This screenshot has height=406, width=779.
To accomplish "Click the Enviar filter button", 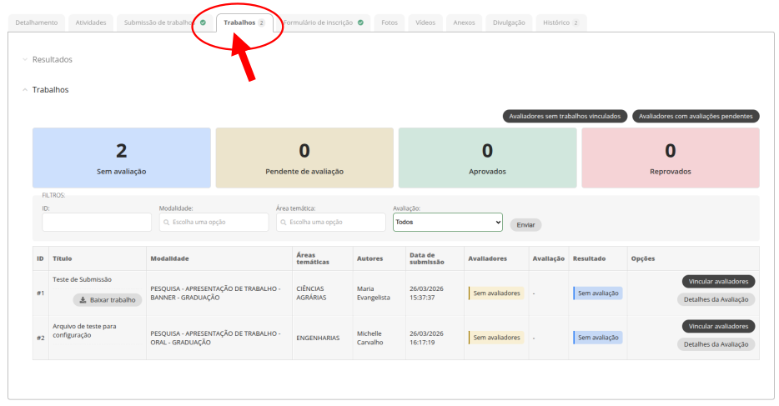I will pos(525,225).
